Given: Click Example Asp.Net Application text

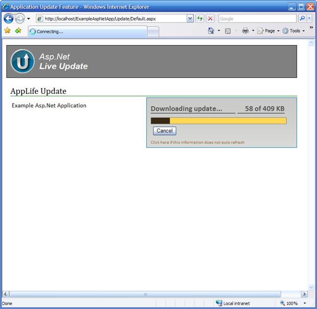Looking at the screenshot, I should tap(49, 106).
